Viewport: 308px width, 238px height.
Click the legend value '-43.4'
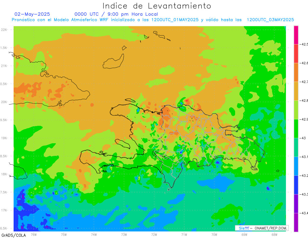click(x=304, y=213)
